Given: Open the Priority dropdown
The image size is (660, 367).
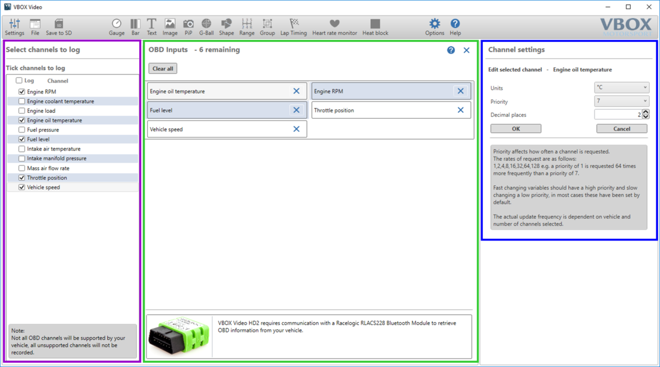Looking at the screenshot, I should tap(621, 101).
